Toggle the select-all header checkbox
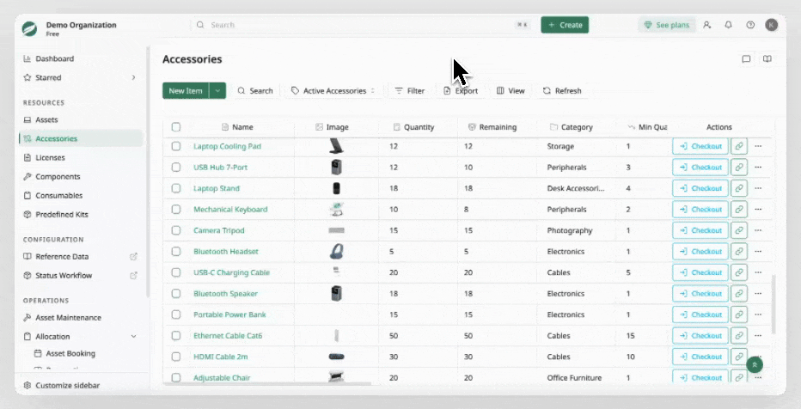 176,126
